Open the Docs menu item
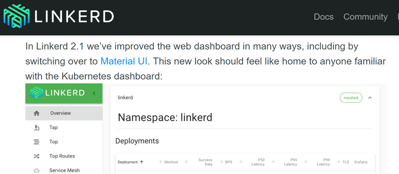The height and width of the screenshot is (174, 399). click(x=323, y=17)
